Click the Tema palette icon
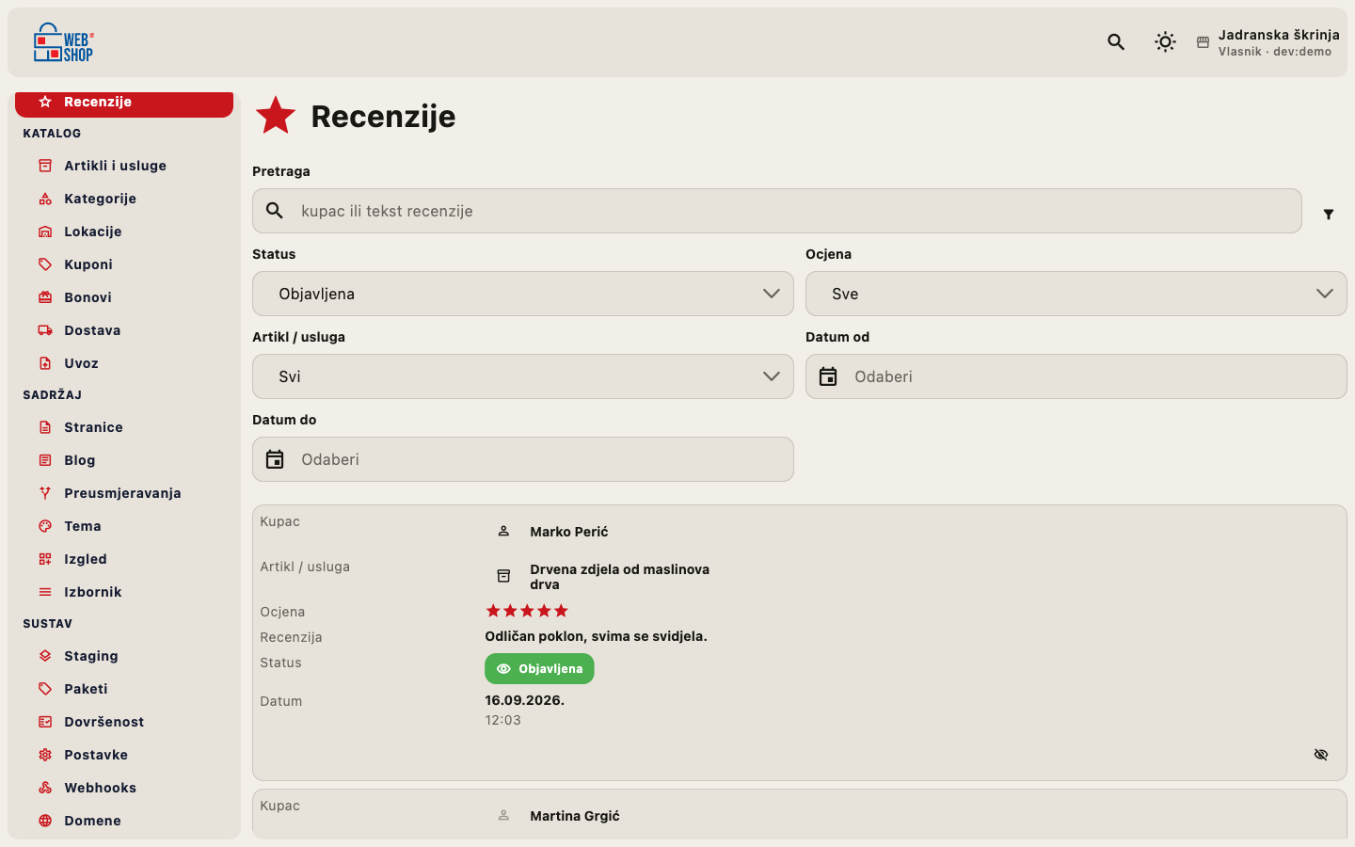The height and width of the screenshot is (847, 1355). pos(45,526)
